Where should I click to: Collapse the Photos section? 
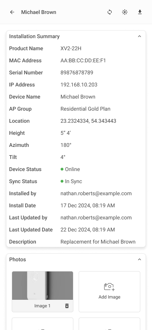(x=140, y=259)
